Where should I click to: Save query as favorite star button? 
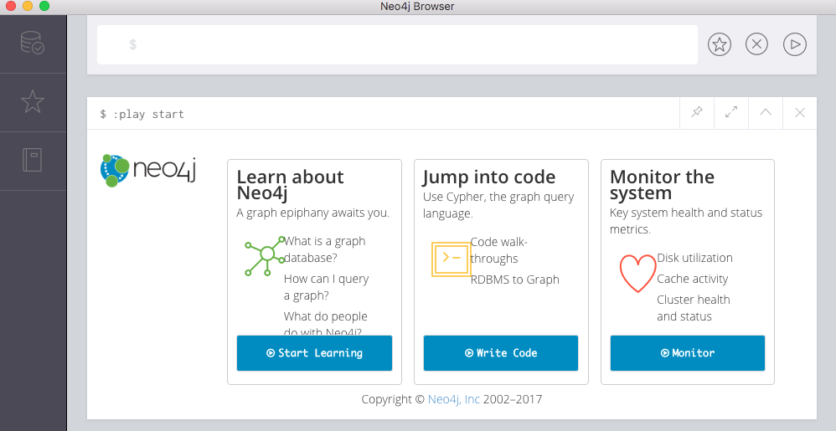[x=720, y=44]
